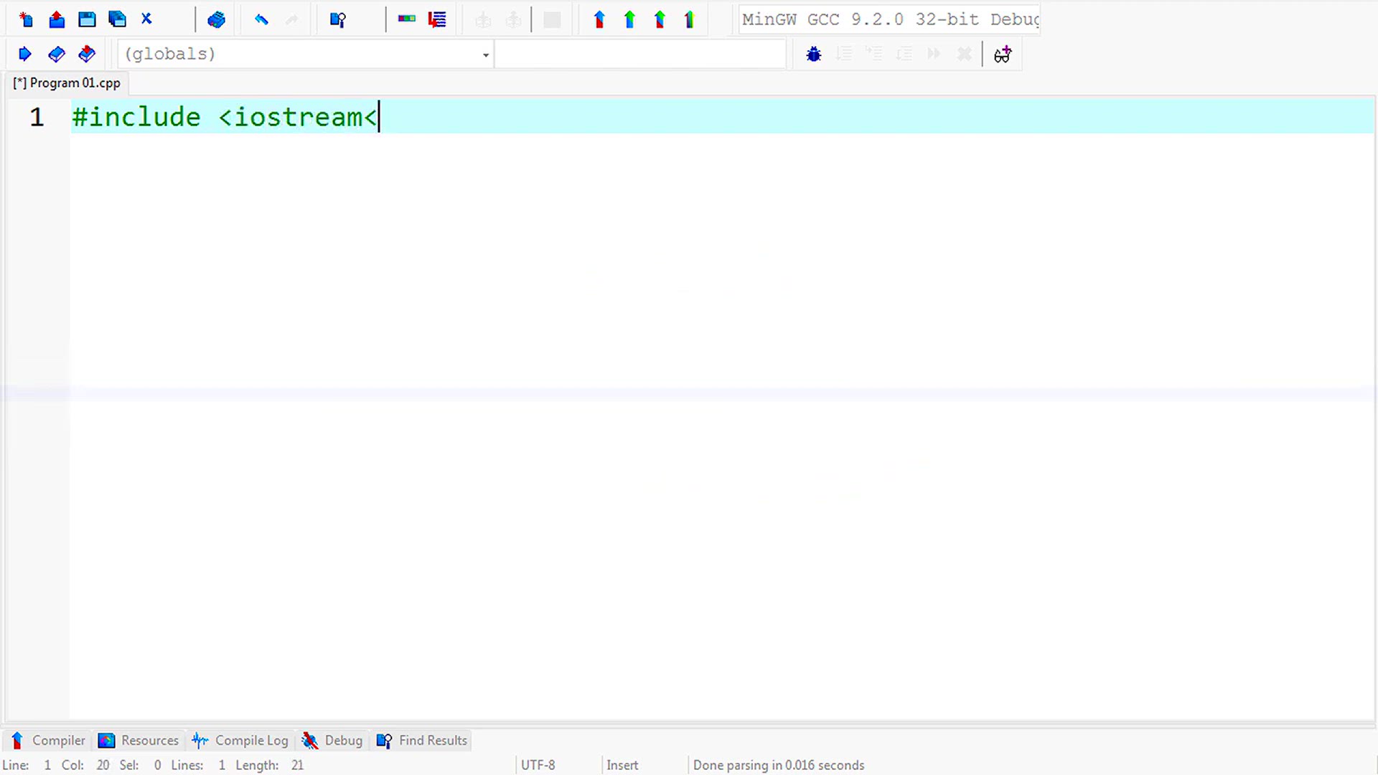Open a file using the Open icon
Viewport: 1378px width, 775px height.
pyautogui.click(x=57, y=19)
